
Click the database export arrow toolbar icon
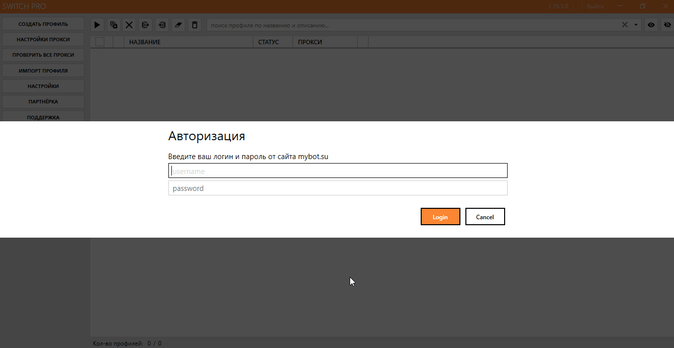[x=145, y=25]
